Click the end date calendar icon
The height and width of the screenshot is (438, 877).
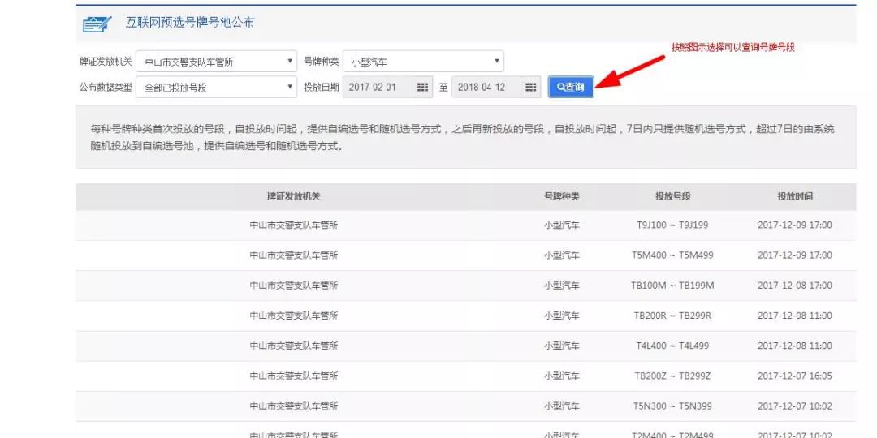(x=530, y=88)
